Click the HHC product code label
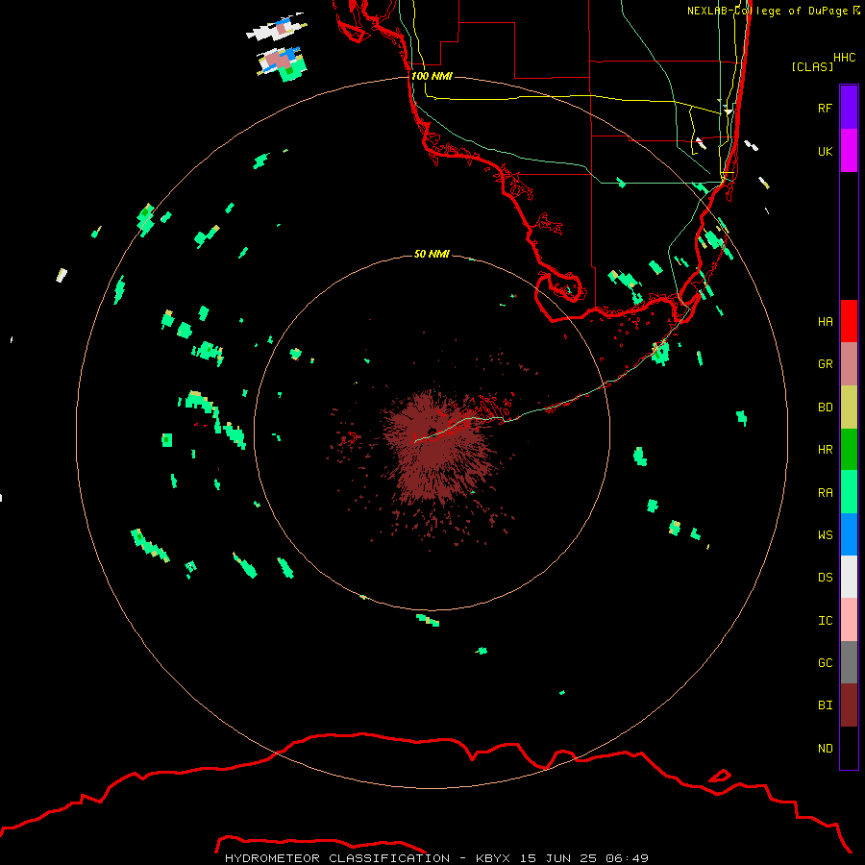The height and width of the screenshot is (865, 865). (844, 58)
